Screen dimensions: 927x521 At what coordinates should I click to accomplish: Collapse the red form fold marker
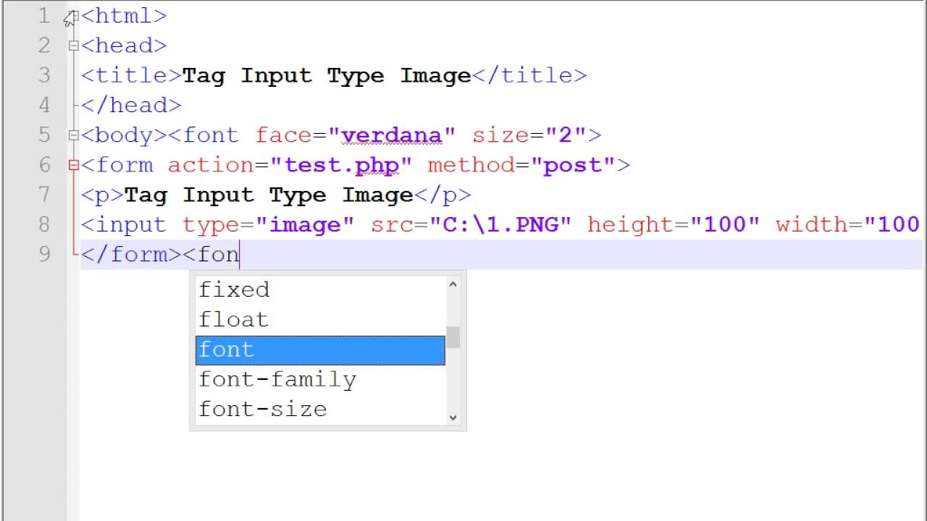pos(73,166)
